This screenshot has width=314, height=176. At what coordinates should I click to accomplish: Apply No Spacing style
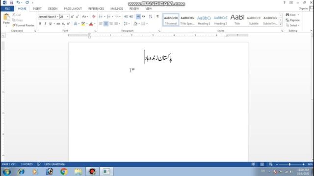(x=187, y=20)
